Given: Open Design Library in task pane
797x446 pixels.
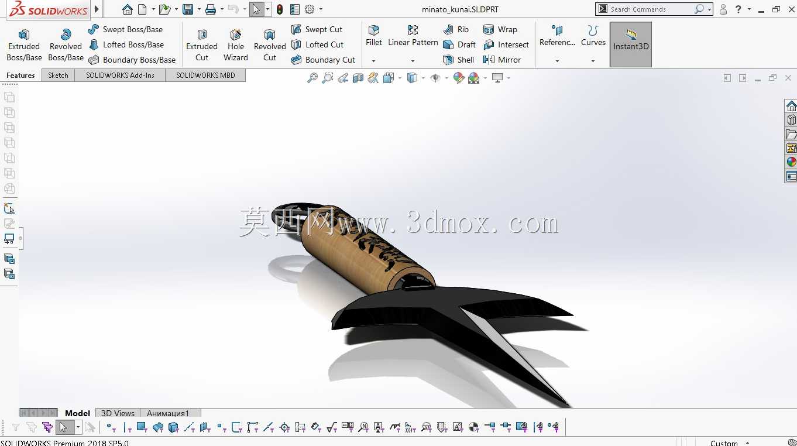Looking at the screenshot, I should (x=791, y=120).
